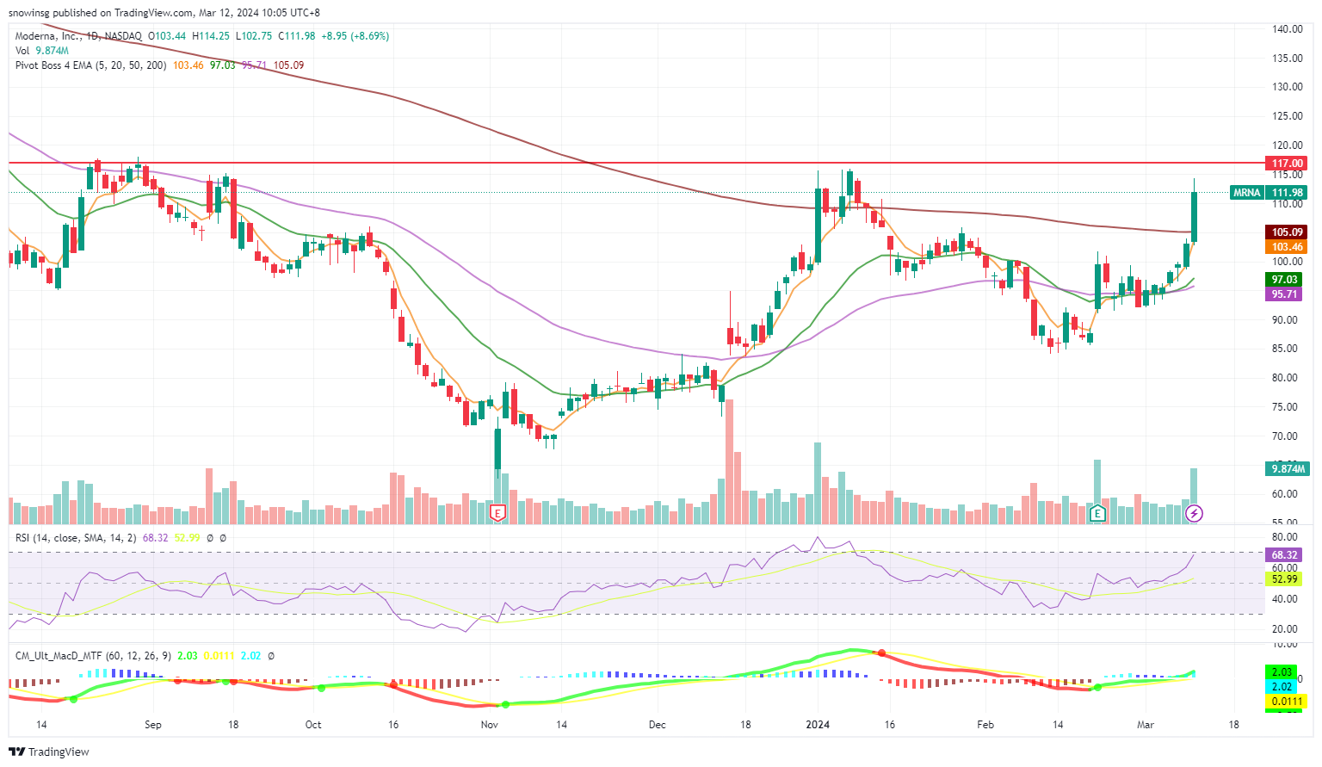
Task: Click the C111.98 close value in legend
Action: pos(297,36)
